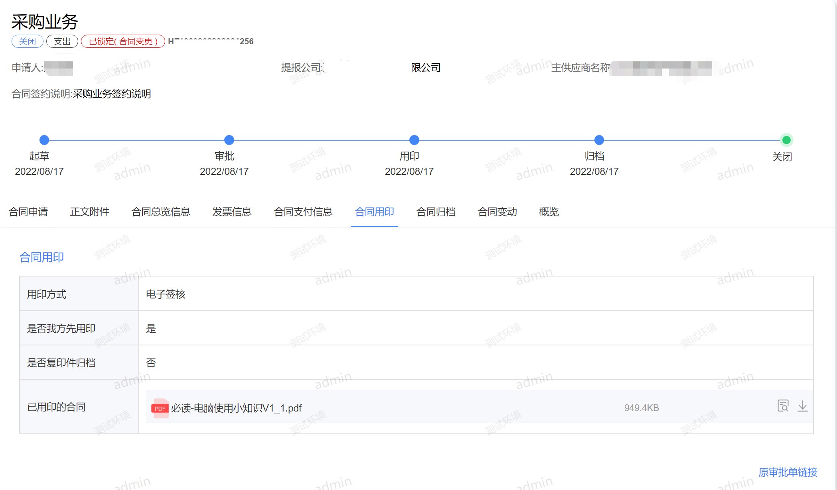Click the blue 关闭 status tag
The height and width of the screenshot is (490, 837).
pos(27,41)
